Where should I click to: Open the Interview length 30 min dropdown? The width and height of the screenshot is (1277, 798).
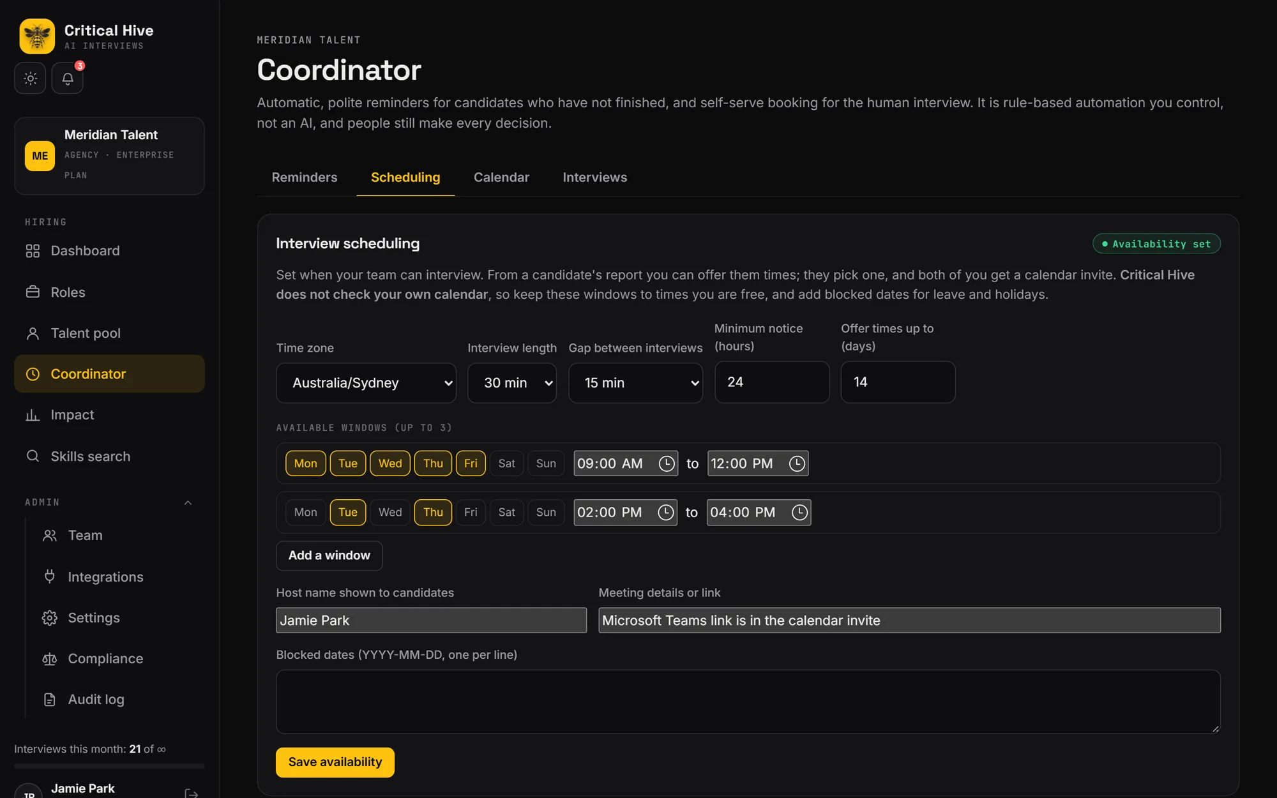click(512, 383)
